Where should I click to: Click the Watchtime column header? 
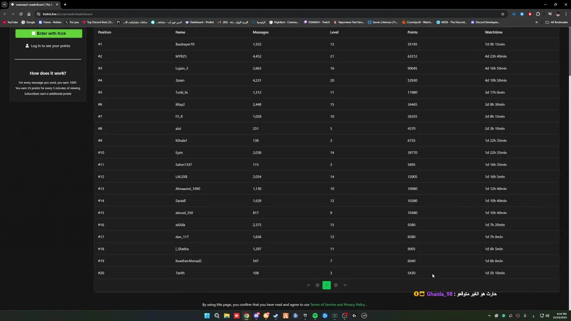click(x=493, y=32)
